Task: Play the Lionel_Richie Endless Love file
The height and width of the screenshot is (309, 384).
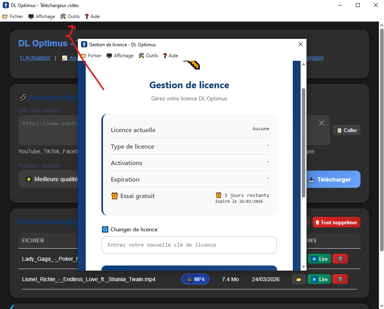Action: coord(319,279)
